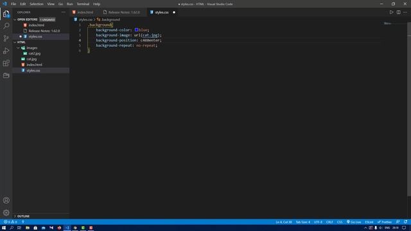Image resolution: width=411 pixels, height=231 pixels.
Task: Open the Help menu
Action: coord(97,4)
